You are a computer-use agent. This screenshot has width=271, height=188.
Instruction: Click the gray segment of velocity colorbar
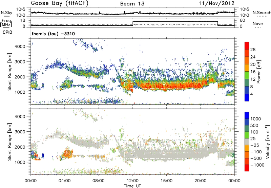pos(247,142)
